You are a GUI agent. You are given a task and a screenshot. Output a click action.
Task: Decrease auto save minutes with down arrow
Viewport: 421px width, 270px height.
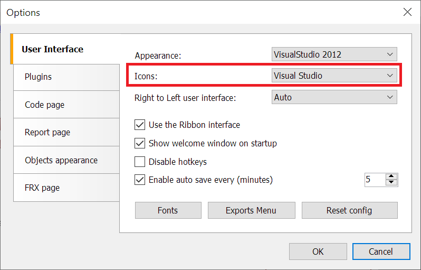point(391,183)
